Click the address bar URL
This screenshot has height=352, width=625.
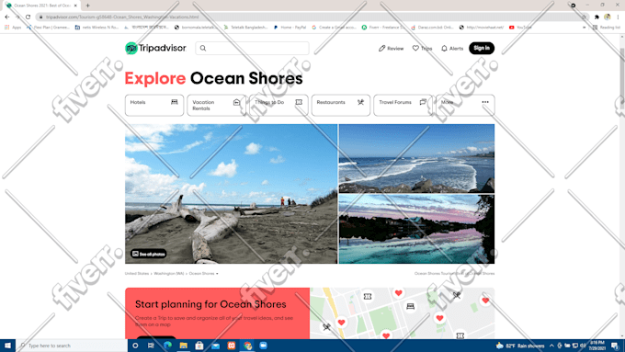[x=122, y=17]
